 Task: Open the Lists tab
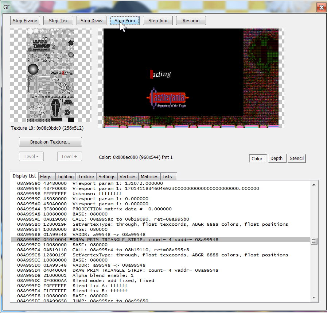point(167,177)
